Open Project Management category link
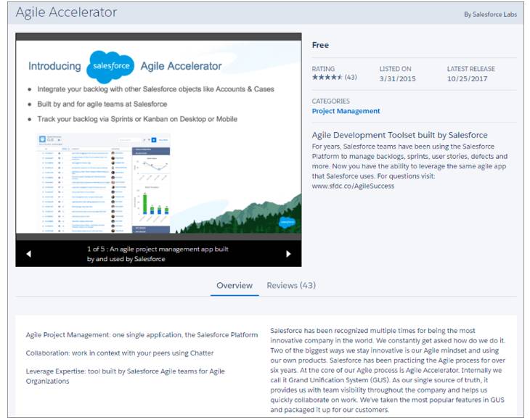530x420 pixels. (x=346, y=111)
